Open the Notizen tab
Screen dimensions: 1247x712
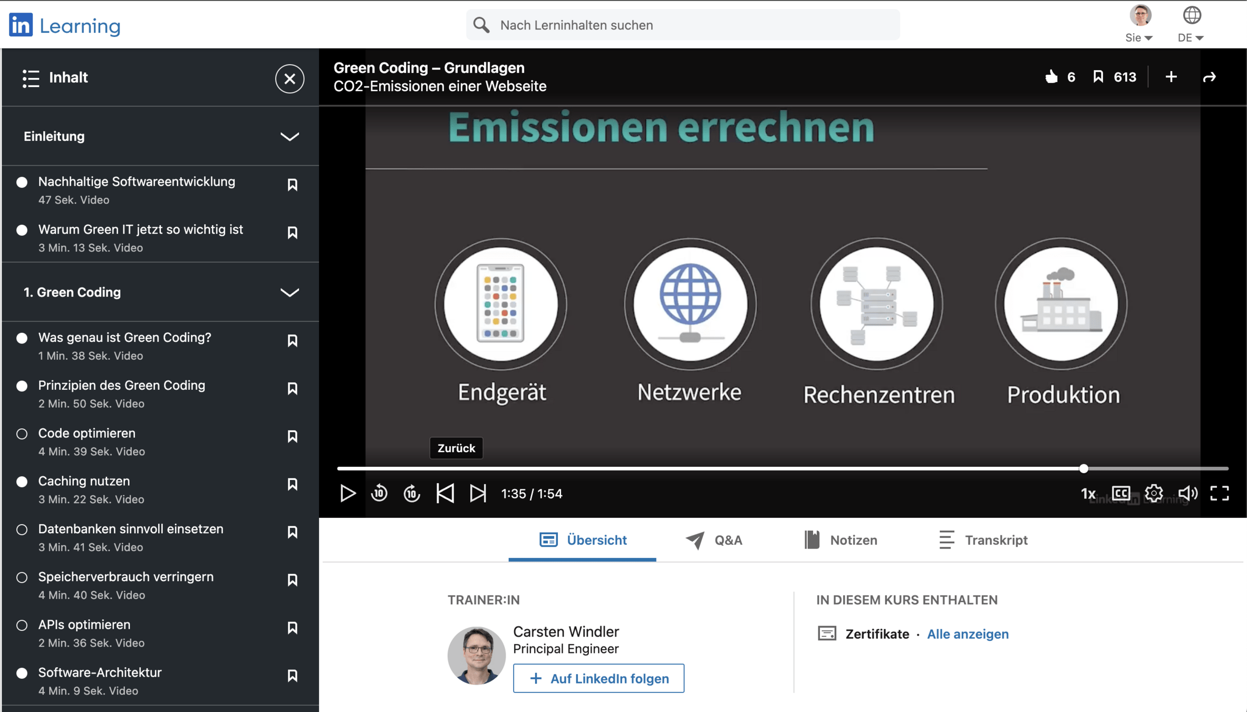[840, 540]
